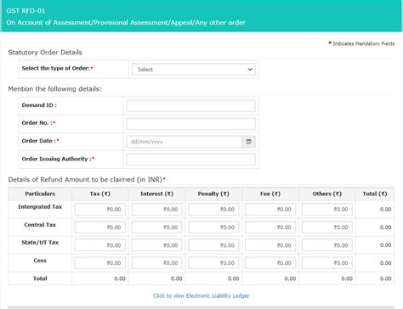Click the Mention the following details heading
The height and width of the screenshot is (309, 403).
point(54,89)
